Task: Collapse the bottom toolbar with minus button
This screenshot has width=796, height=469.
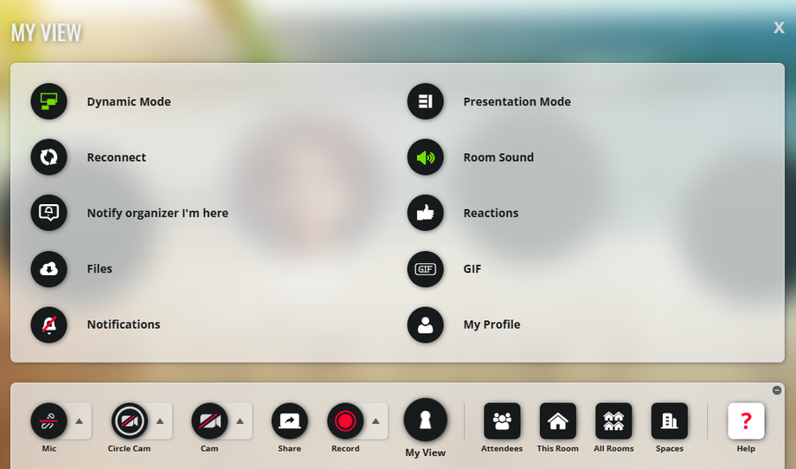Action: [777, 390]
